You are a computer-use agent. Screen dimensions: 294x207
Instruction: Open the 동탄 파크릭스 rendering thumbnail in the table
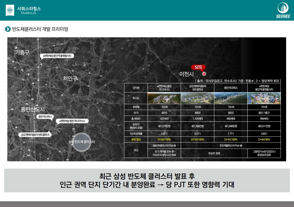[231, 98]
